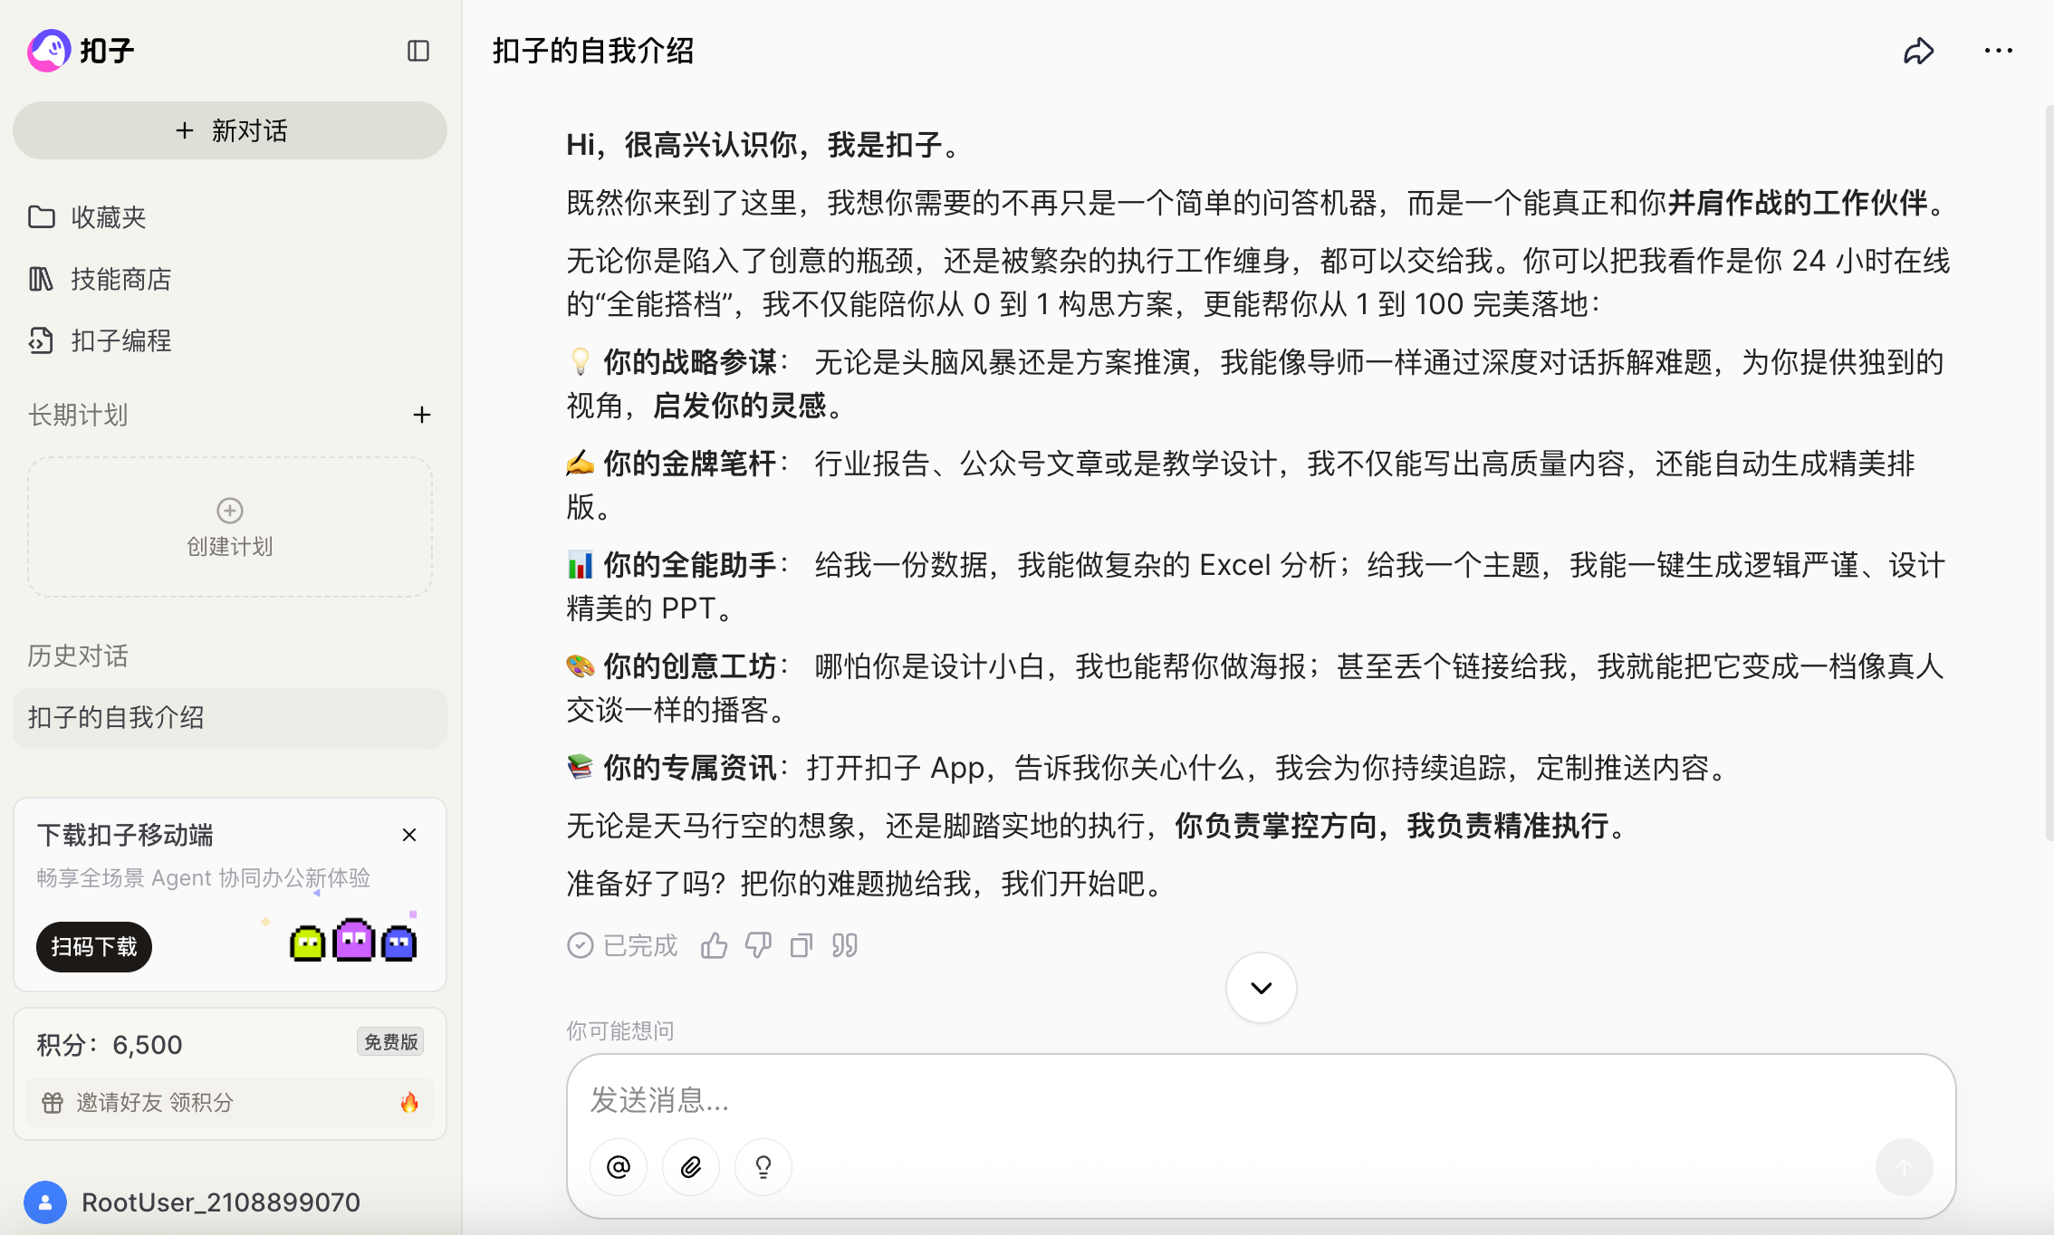
Task: Open 扣子编程 coding section
Action: [120, 340]
